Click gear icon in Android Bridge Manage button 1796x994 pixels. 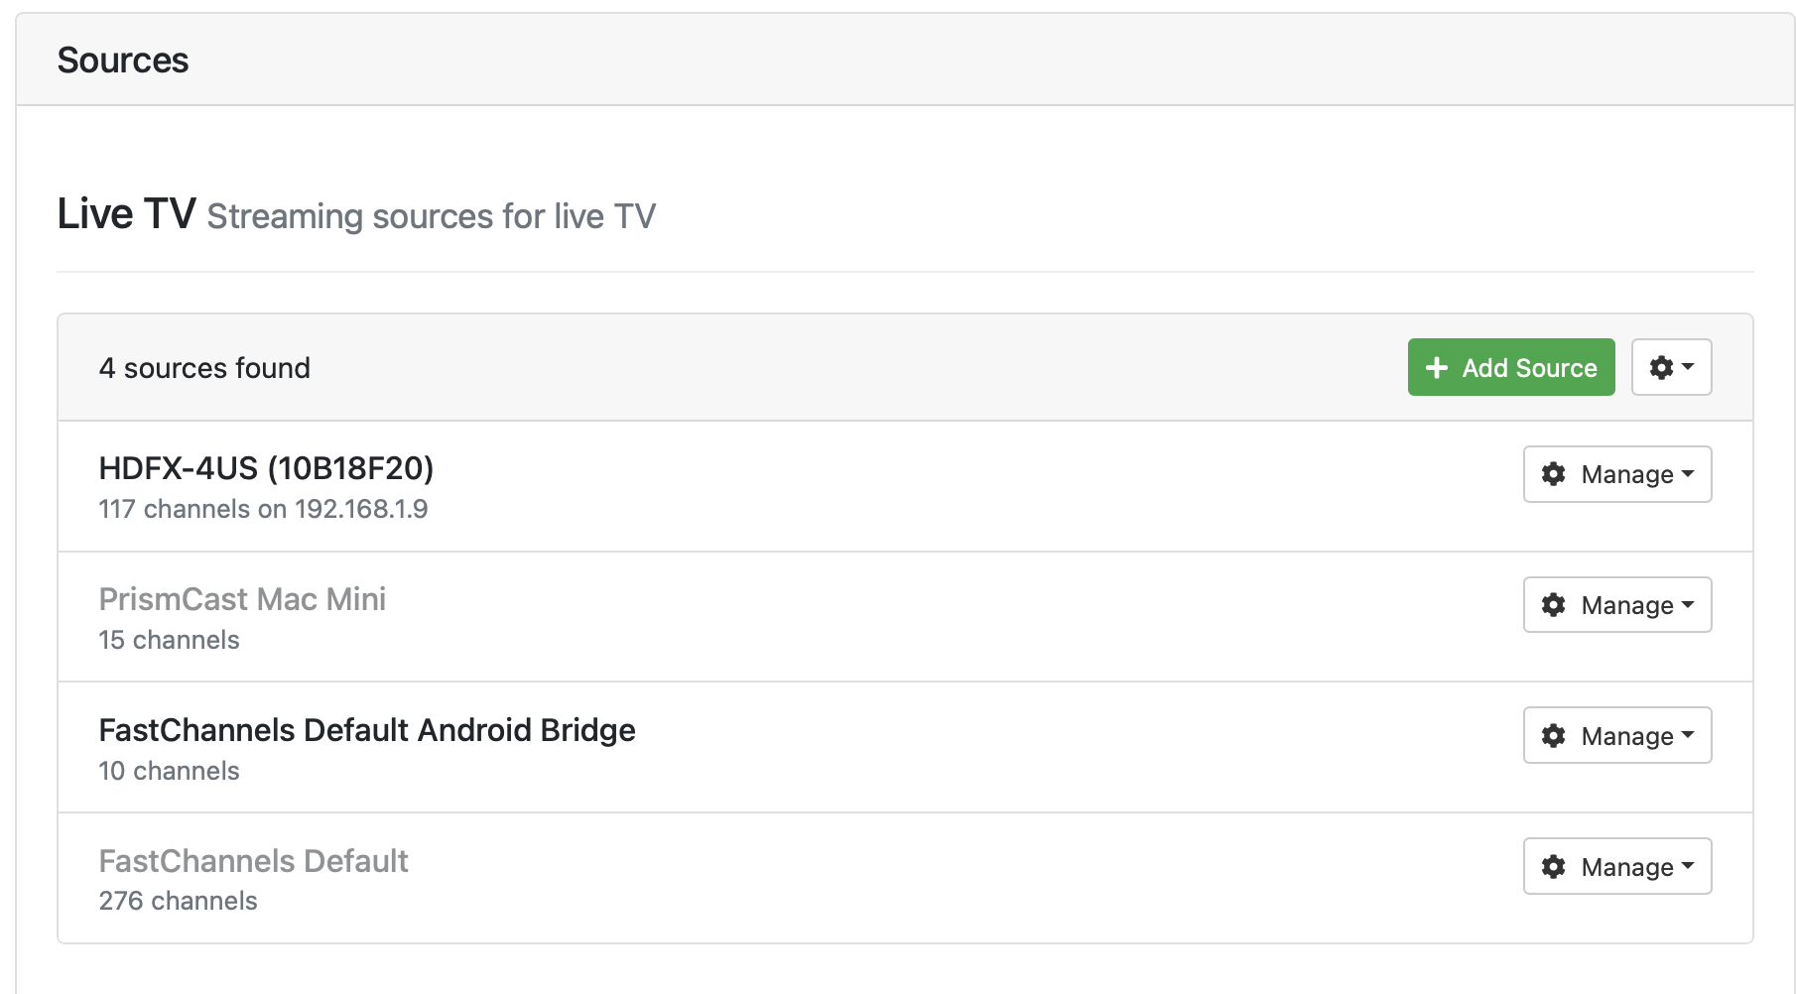point(1554,735)
